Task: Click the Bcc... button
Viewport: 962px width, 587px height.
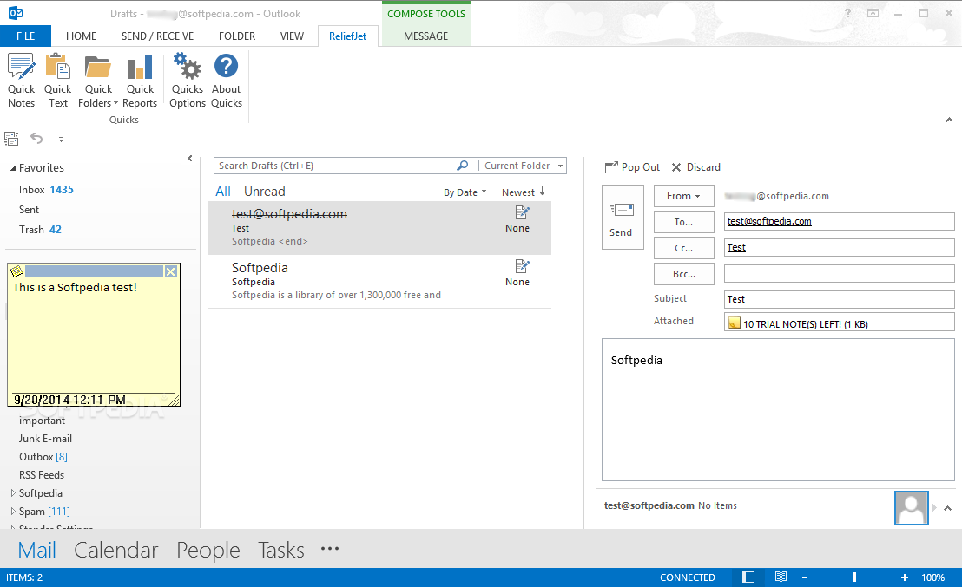Action: tap(683, 274)
